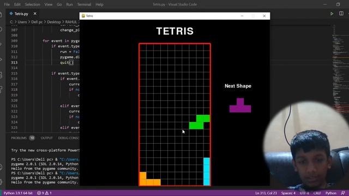Click the problems count badge 10

(x=32, y=138)
